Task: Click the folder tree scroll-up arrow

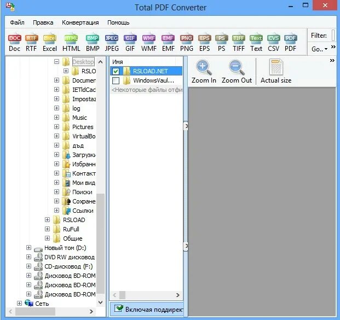Action: (100, 62)
